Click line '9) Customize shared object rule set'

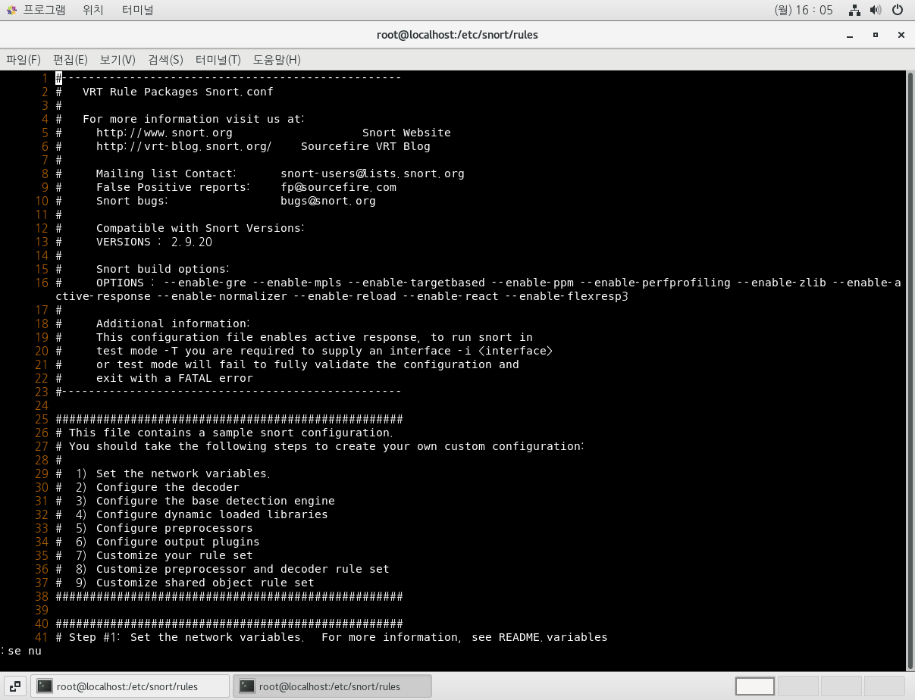tap(195, 583)
